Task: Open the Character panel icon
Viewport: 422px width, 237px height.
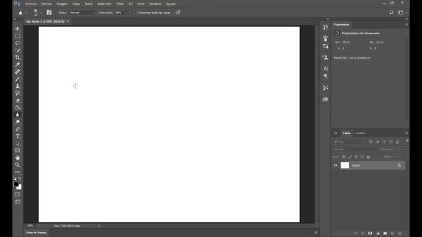Action: click(325, 68)
